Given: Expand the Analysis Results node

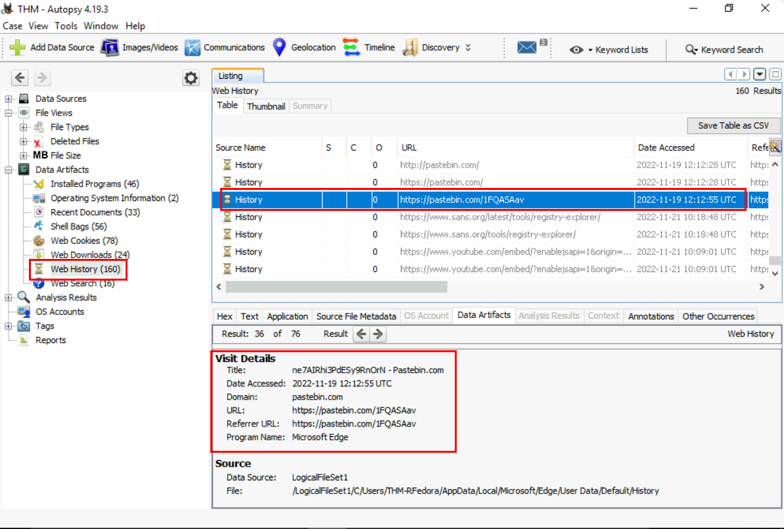Looking at the screenshot, I should (9, 298).
